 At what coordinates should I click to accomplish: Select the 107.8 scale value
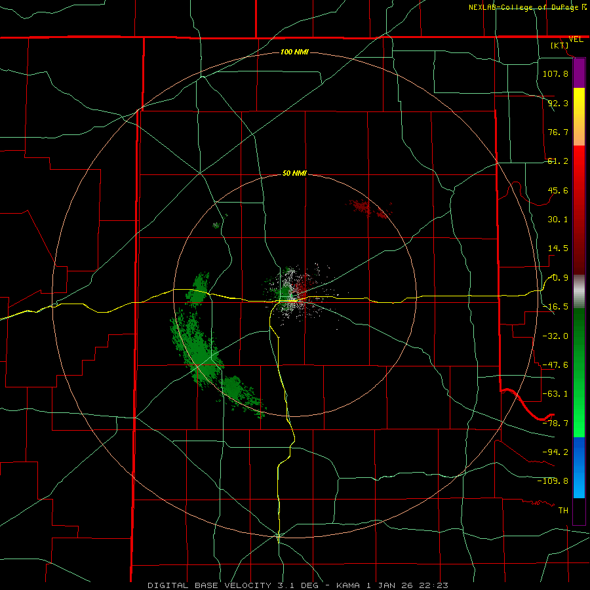tap(555, 73)
